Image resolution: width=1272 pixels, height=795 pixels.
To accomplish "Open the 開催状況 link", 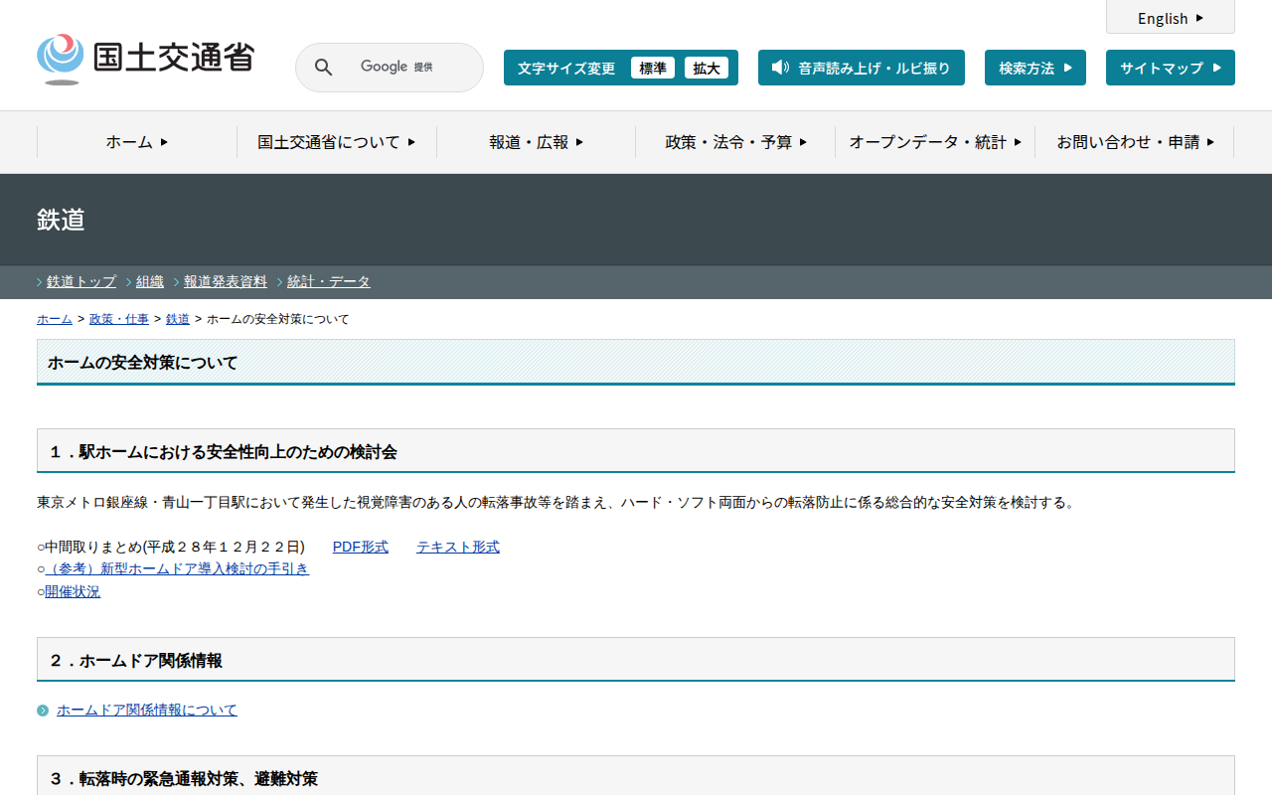I will pos(73,591).
